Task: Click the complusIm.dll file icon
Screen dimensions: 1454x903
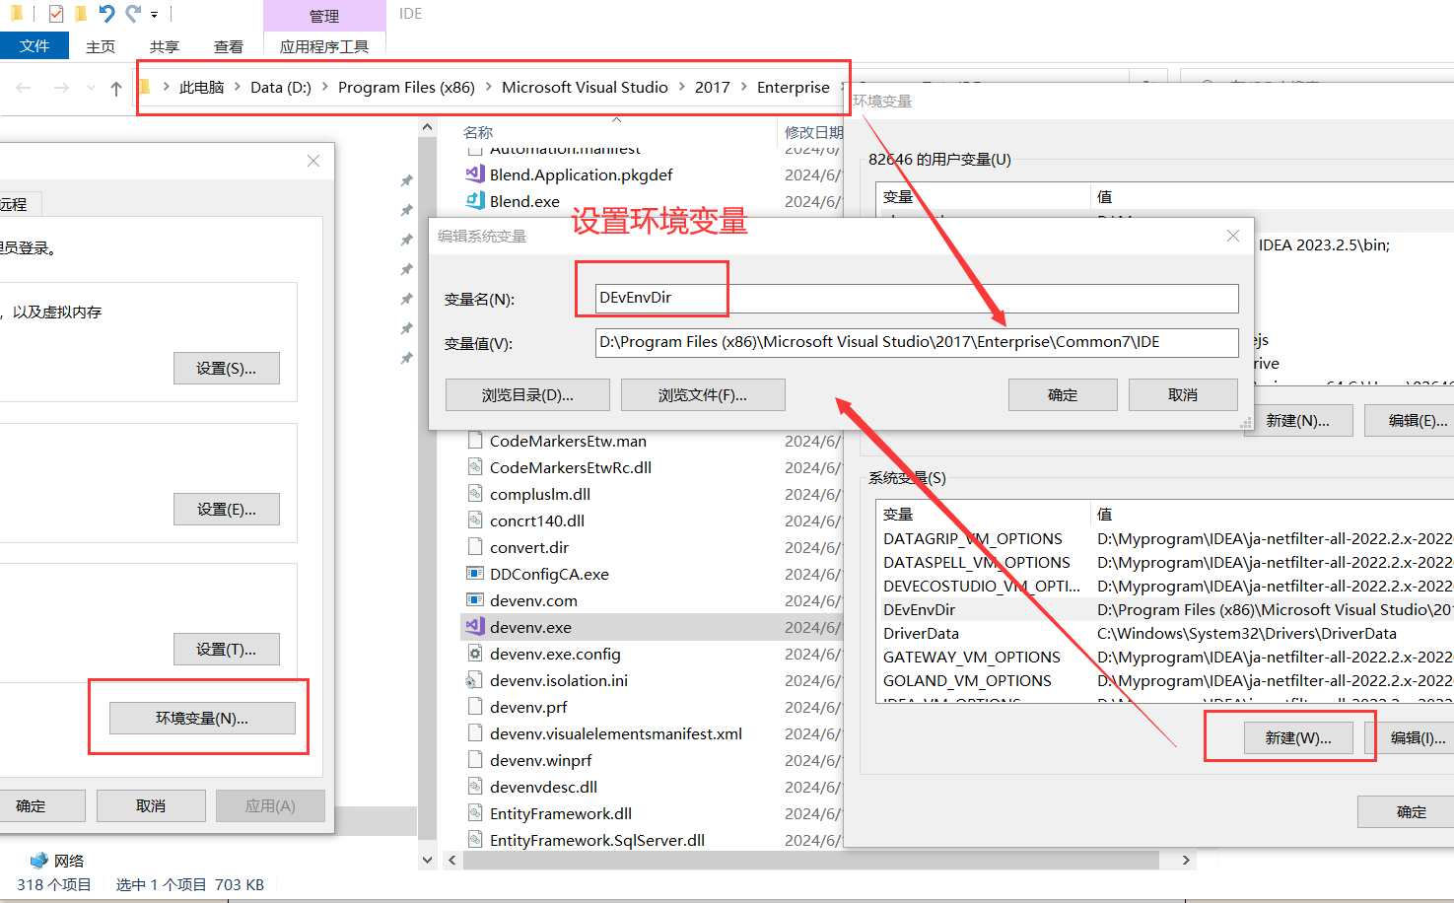Action: coord(475,494)
